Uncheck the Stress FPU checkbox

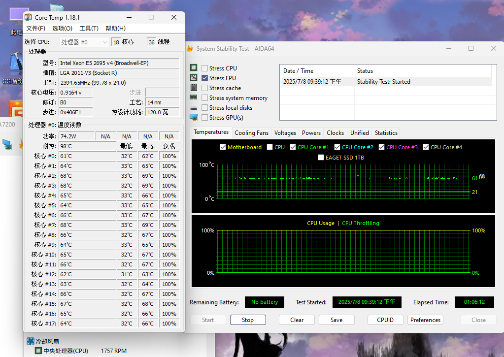pos(205,78)
